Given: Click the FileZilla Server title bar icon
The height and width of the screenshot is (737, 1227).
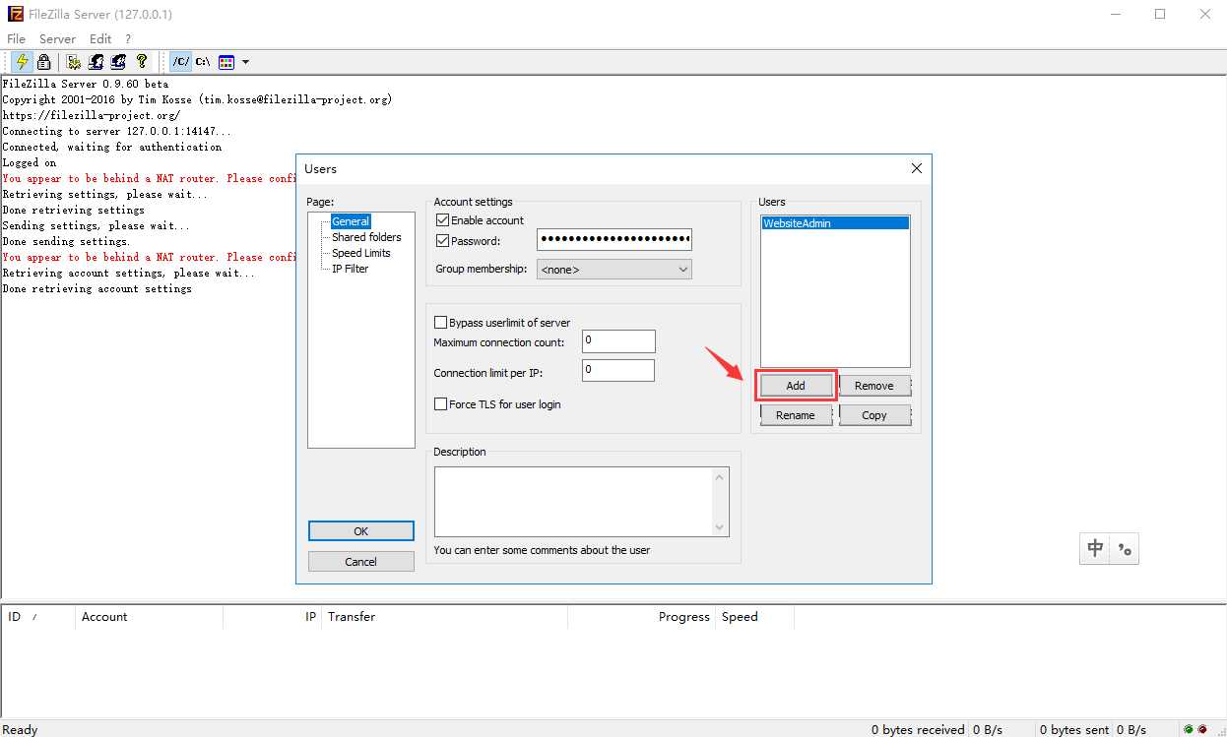Looking at the screenshot, I should (x=15, y=15).
